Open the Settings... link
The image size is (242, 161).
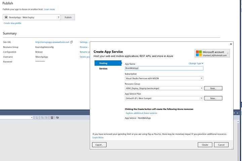pyautogui.click(x=84, y=42)
